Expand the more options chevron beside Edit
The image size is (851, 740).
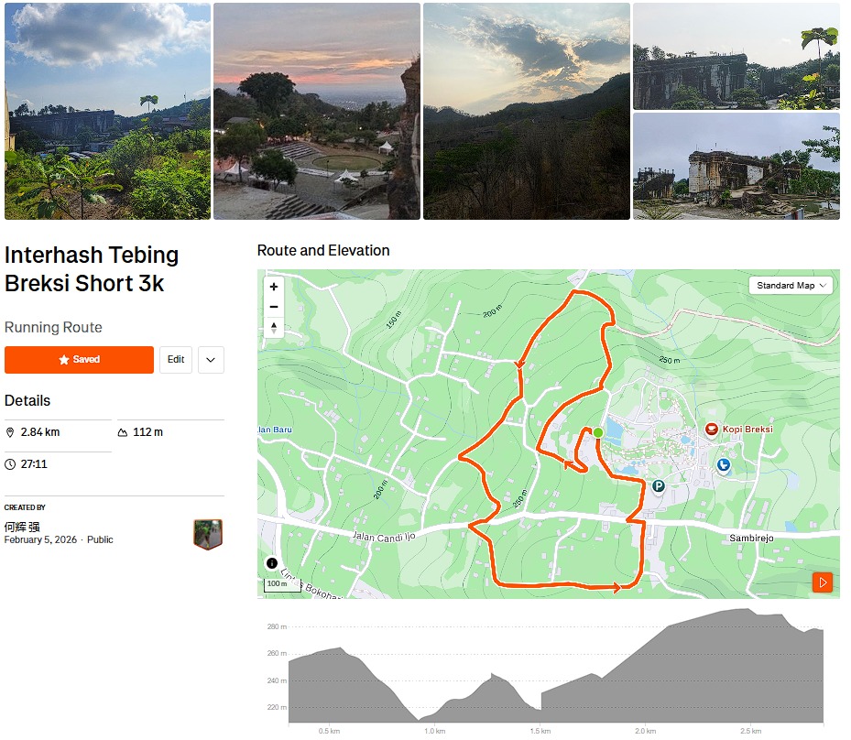coord(211,360)
